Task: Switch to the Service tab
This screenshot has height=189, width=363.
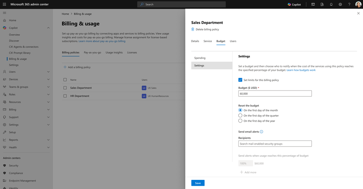Action: pos(207,41)
